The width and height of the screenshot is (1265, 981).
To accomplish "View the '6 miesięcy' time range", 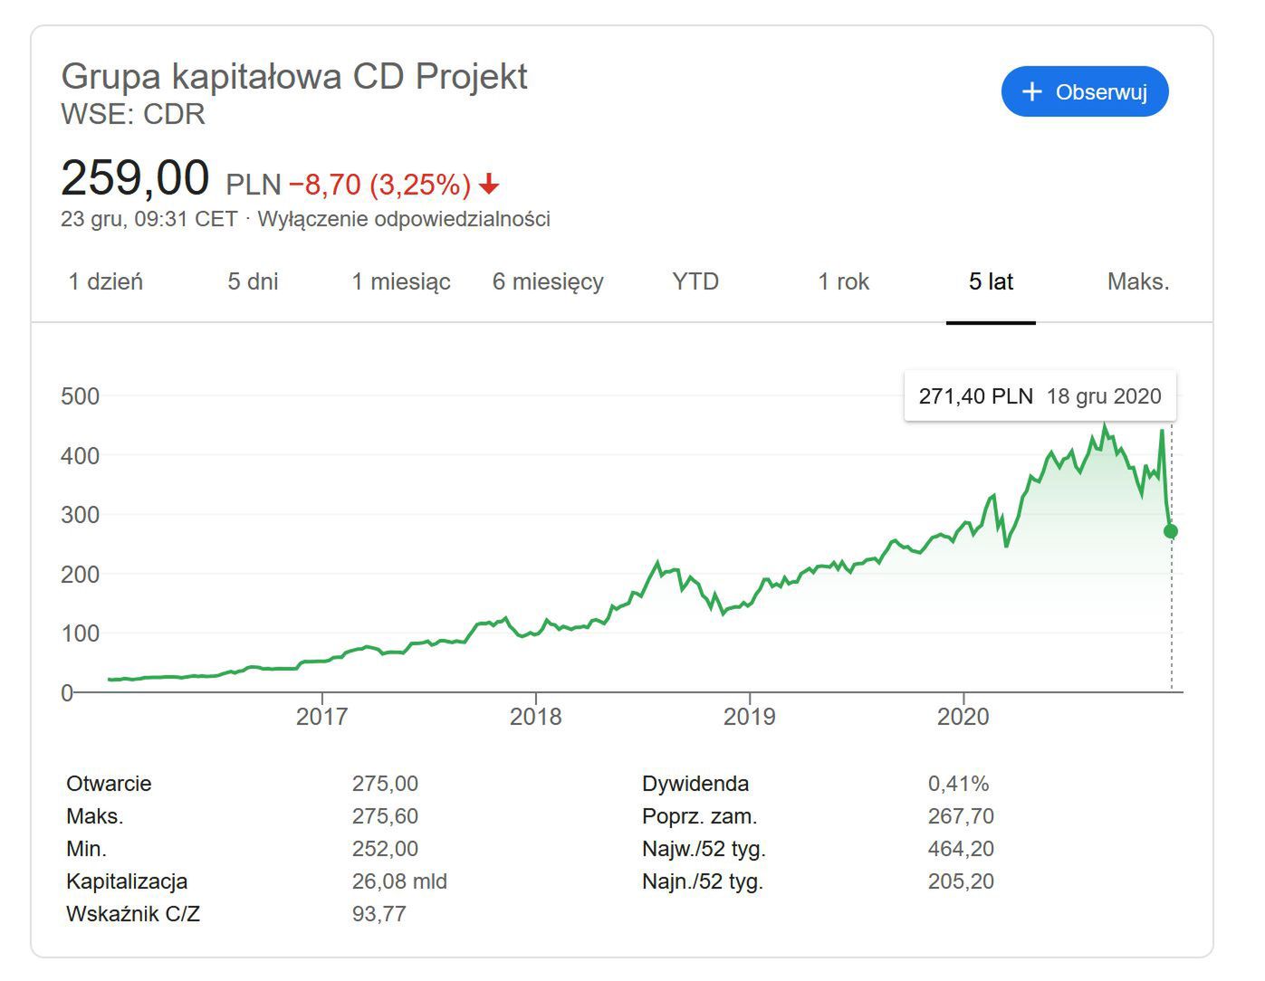I will (548, 281).
